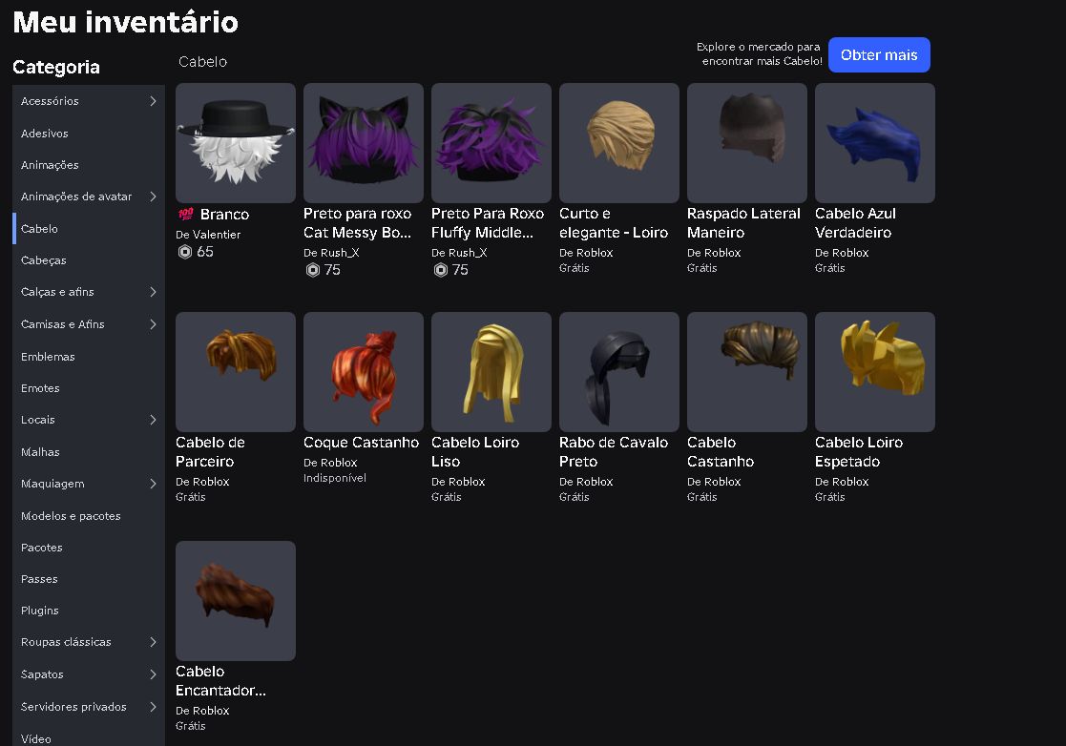Select the Cabeças category

coord(89,260)
